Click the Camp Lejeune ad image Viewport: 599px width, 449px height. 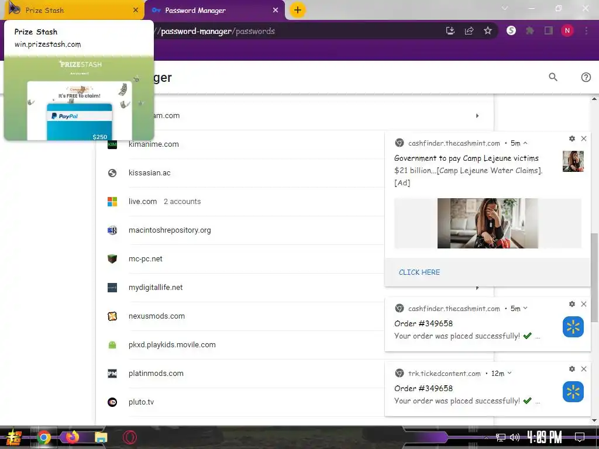[x=488, y=223]
